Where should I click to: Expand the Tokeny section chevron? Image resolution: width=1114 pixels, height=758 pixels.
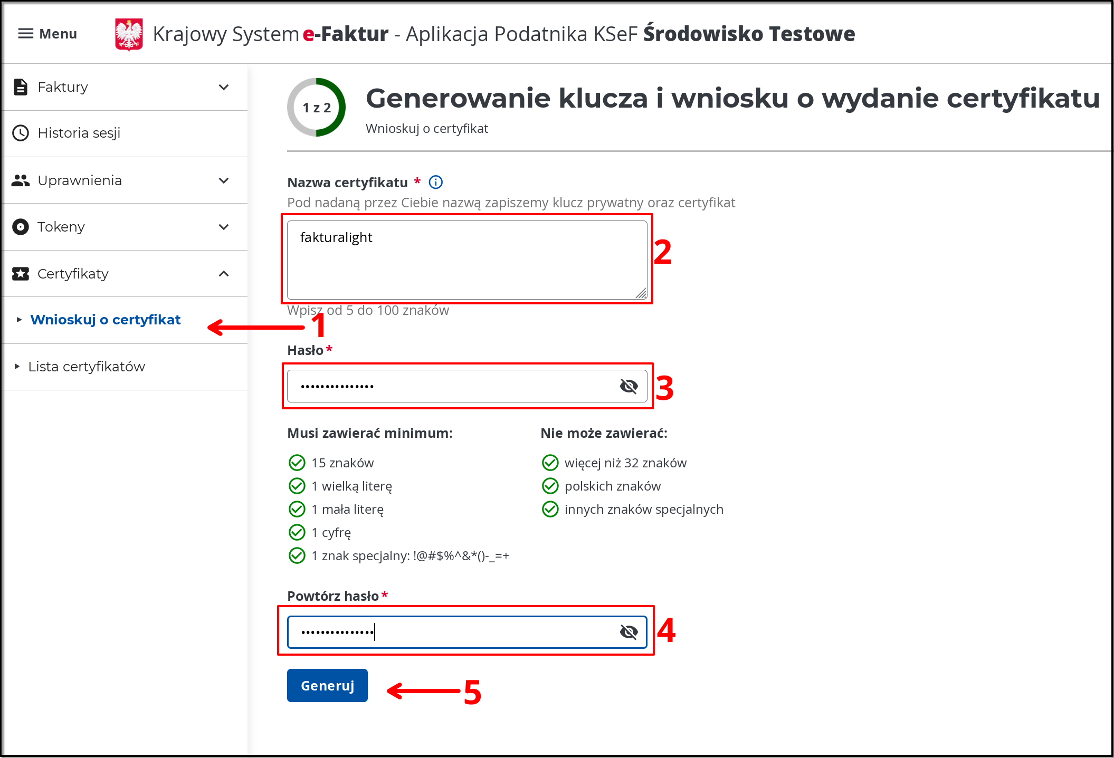[224, 227]
